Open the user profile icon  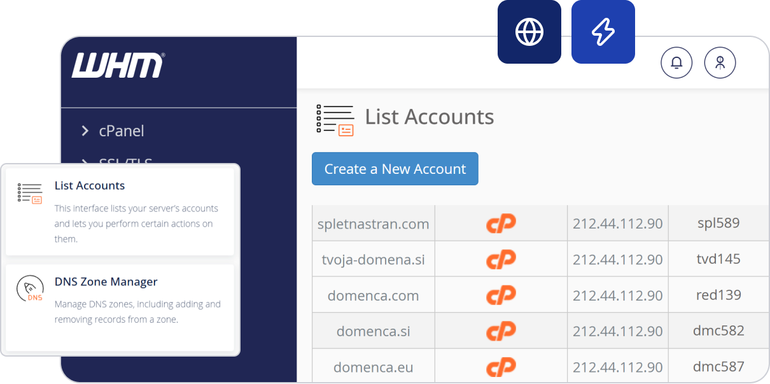coord(720,62)
